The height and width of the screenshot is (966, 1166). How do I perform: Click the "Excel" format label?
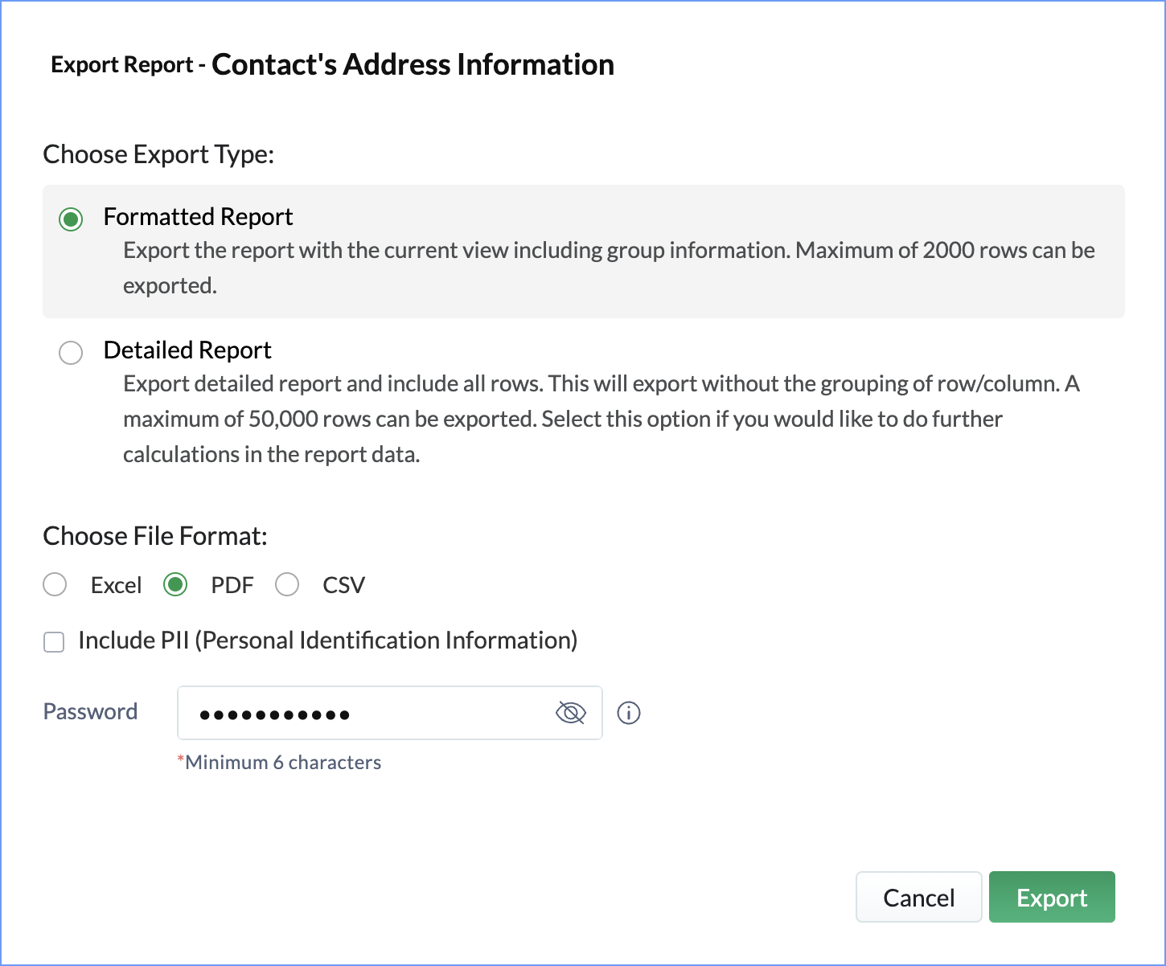point(116,585)
